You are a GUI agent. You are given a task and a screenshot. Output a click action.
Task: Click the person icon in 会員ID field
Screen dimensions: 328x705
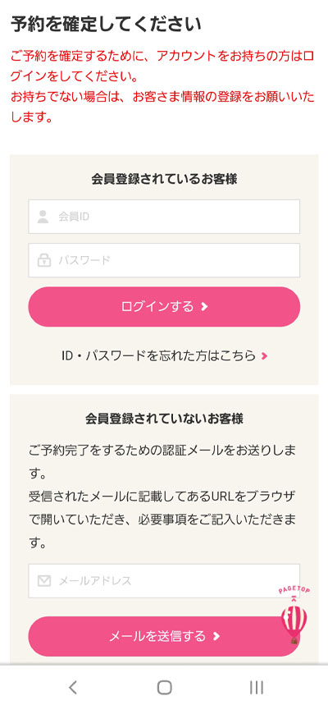click(43, 217)
